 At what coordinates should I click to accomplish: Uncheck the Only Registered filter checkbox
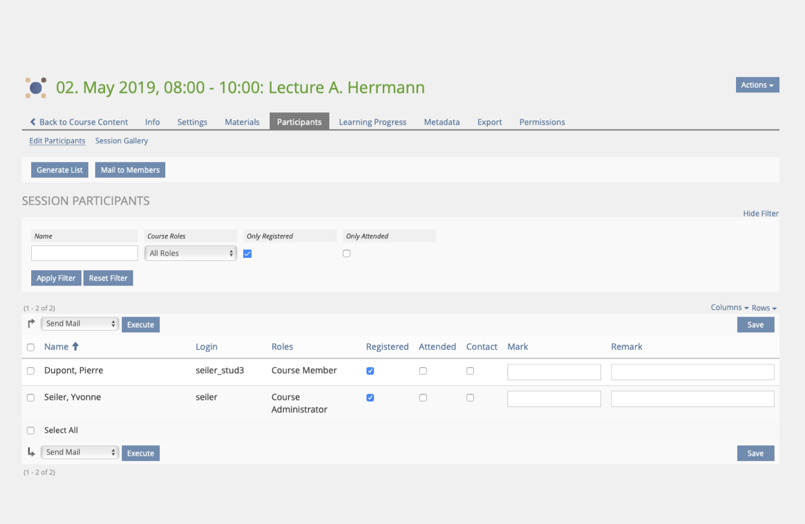[247, 254]
